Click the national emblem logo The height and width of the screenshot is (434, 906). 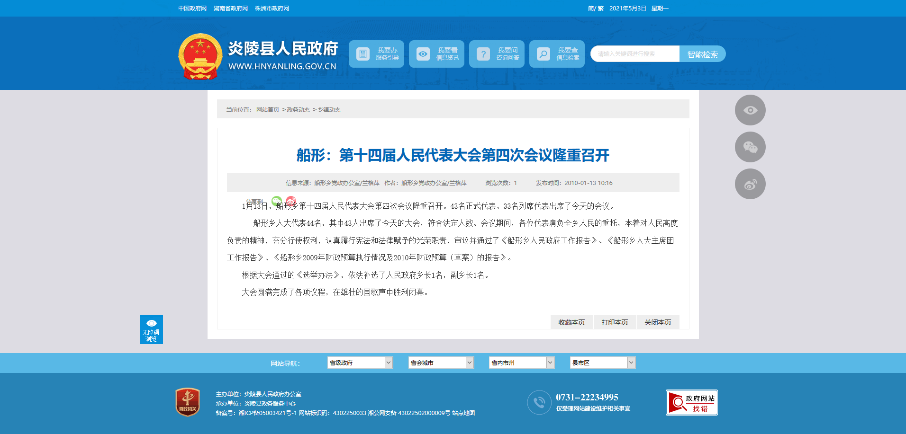click(200, 56)
